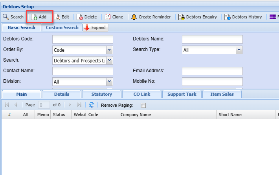Click the Debtors Name input field
Screen dimensions: 279x175
pyautogui.click(x=212, y=39)
